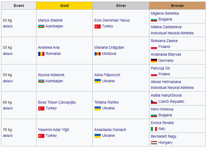
Task: Click Ukraine flag under Alina Filipovych
Action: click(97, 81)
